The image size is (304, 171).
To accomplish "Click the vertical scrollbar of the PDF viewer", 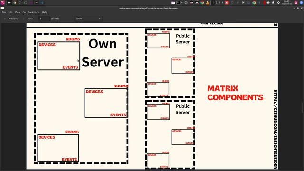I will (x=303, y=107).
